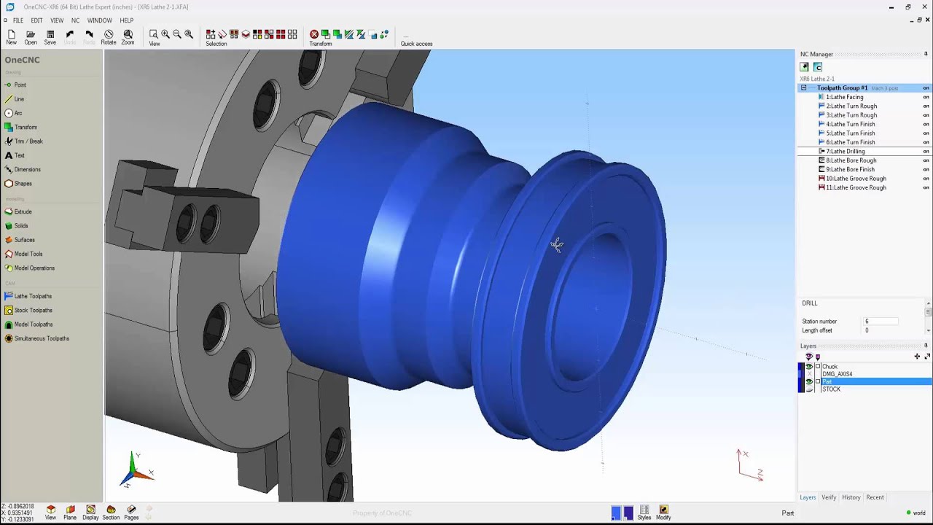Screen dimensions: 933x525
Task: Pin the Layers panel
Action: tap(926, 346)
